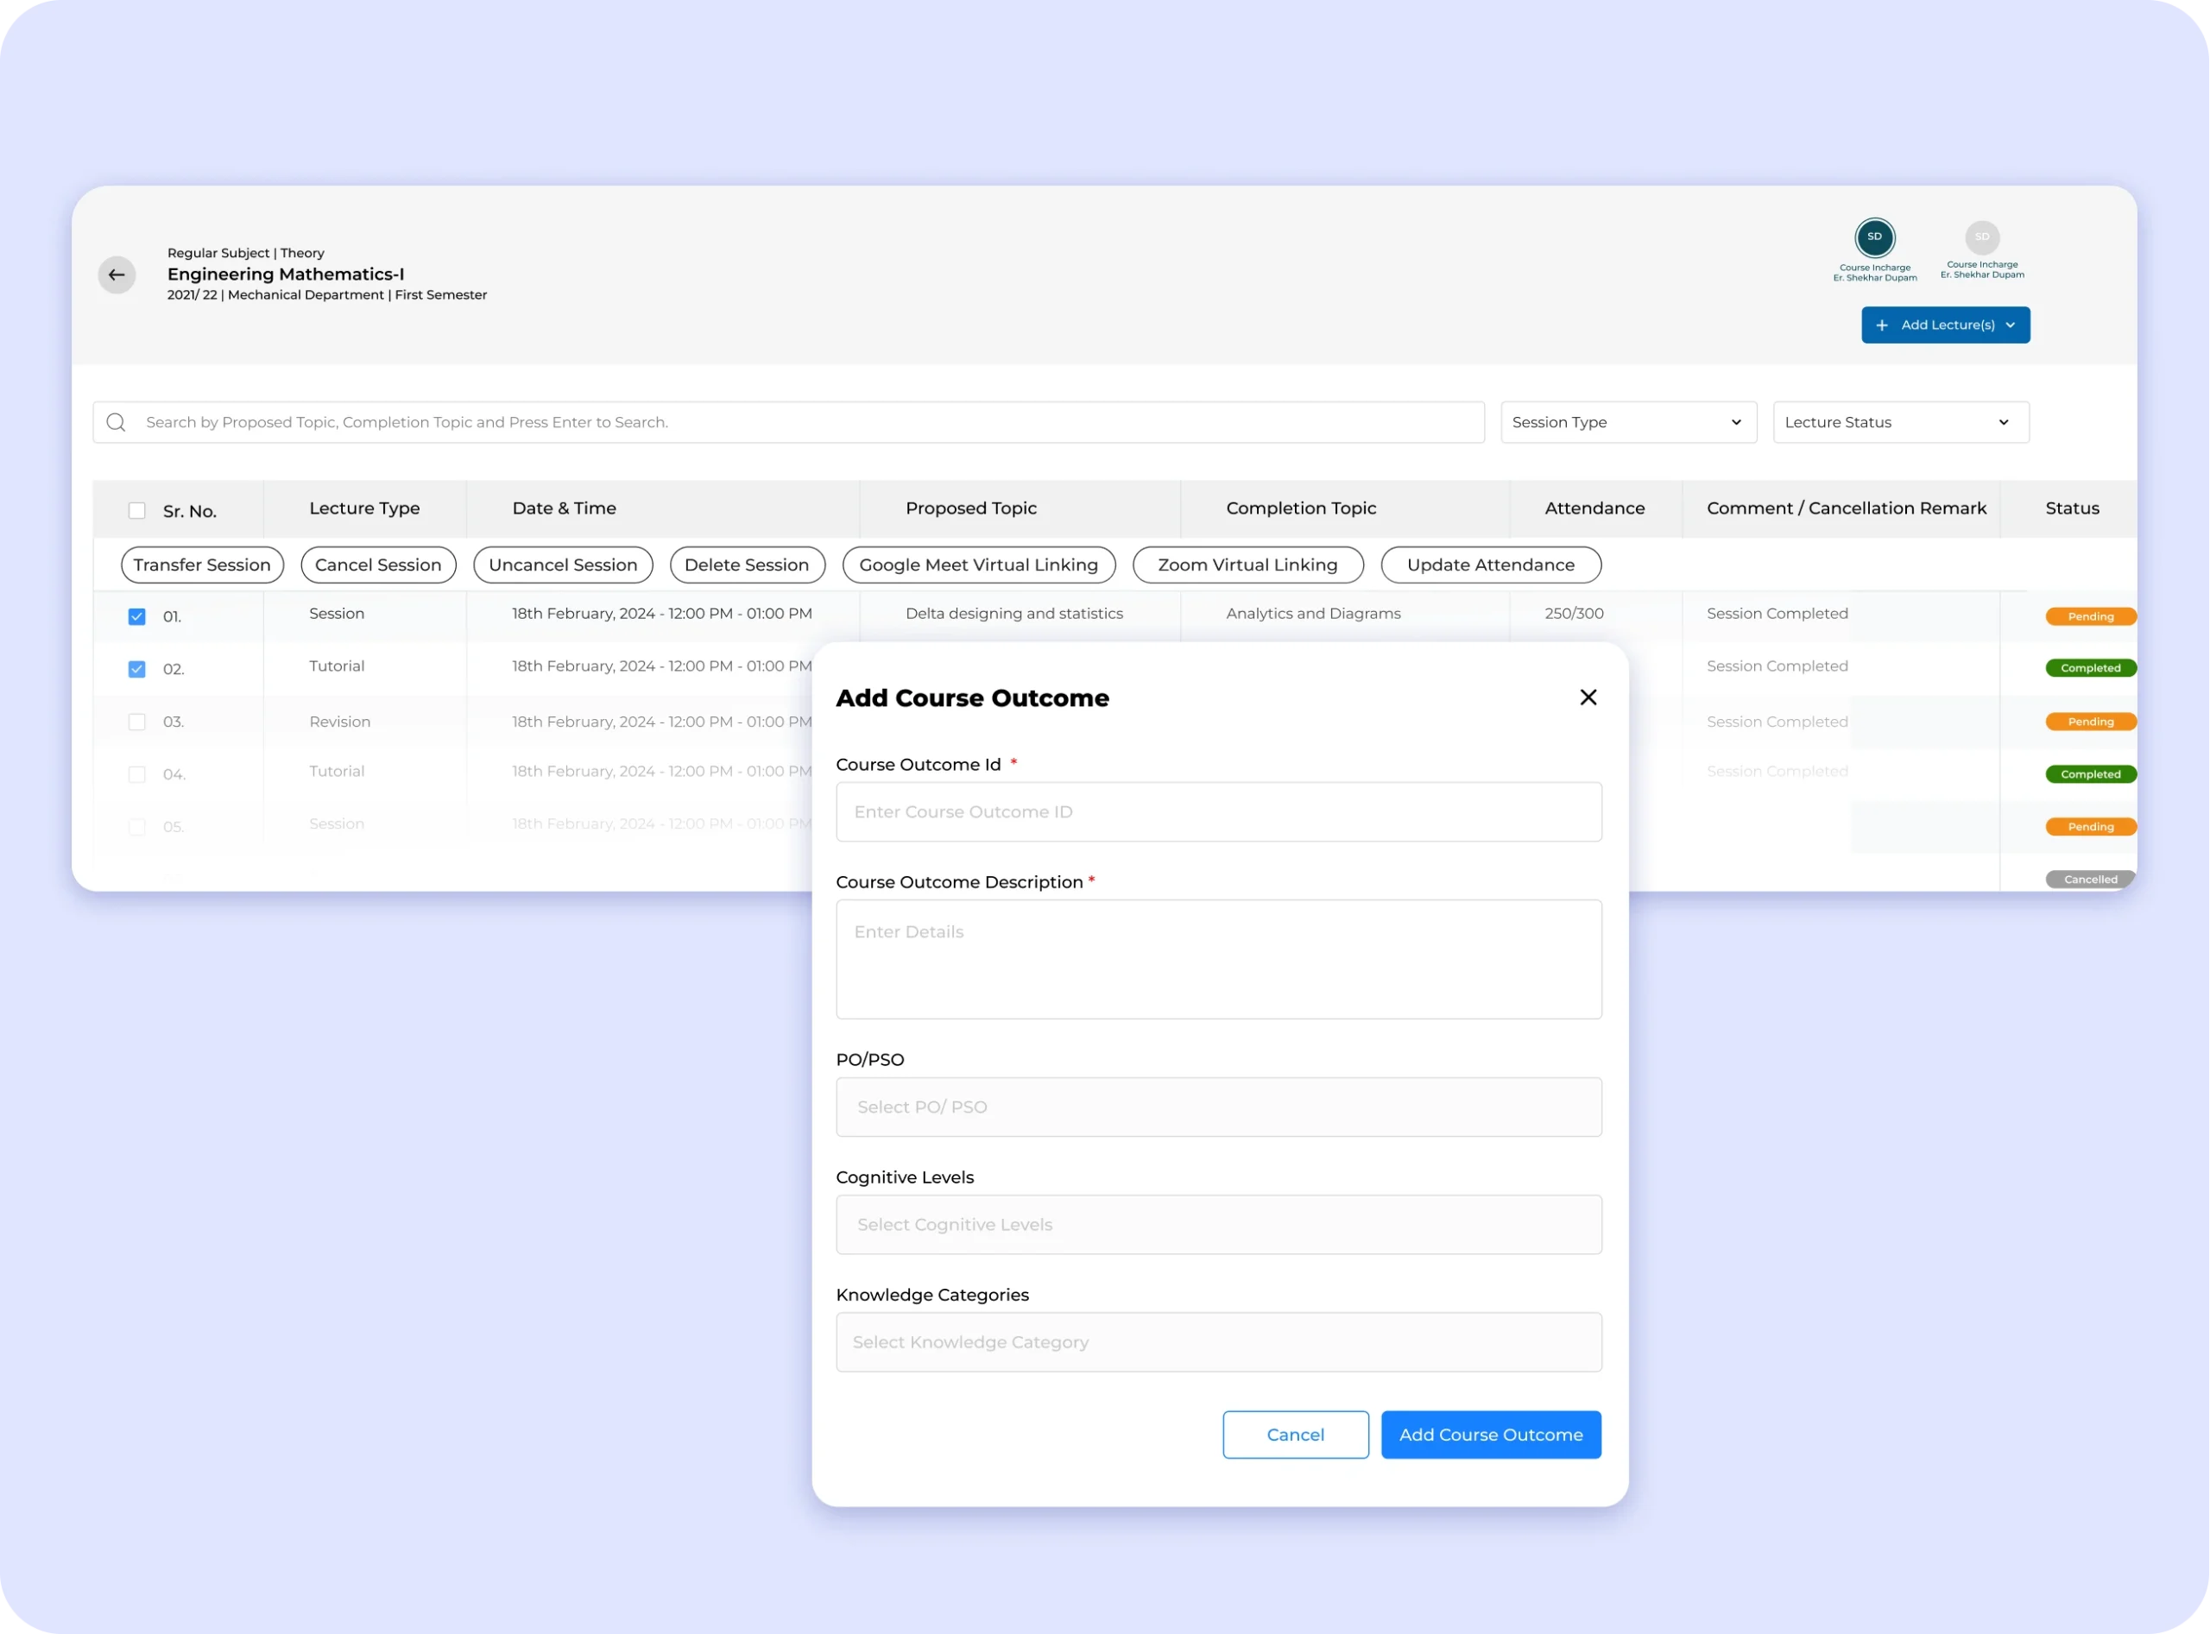The width and height of the screenshot is (2210, 1634).
Task: Expand the Lecture Status dropdown
Action: pyautogui.click(x=1900, y=422)
